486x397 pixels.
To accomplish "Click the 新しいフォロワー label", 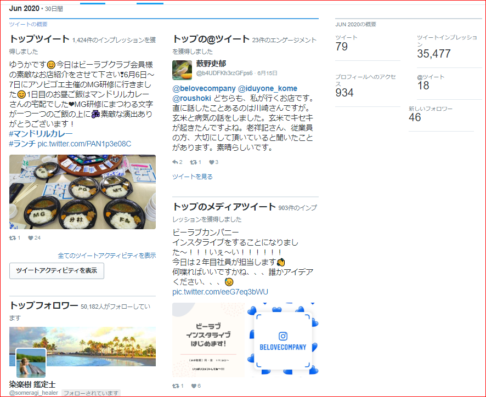I will click(431, 109).
